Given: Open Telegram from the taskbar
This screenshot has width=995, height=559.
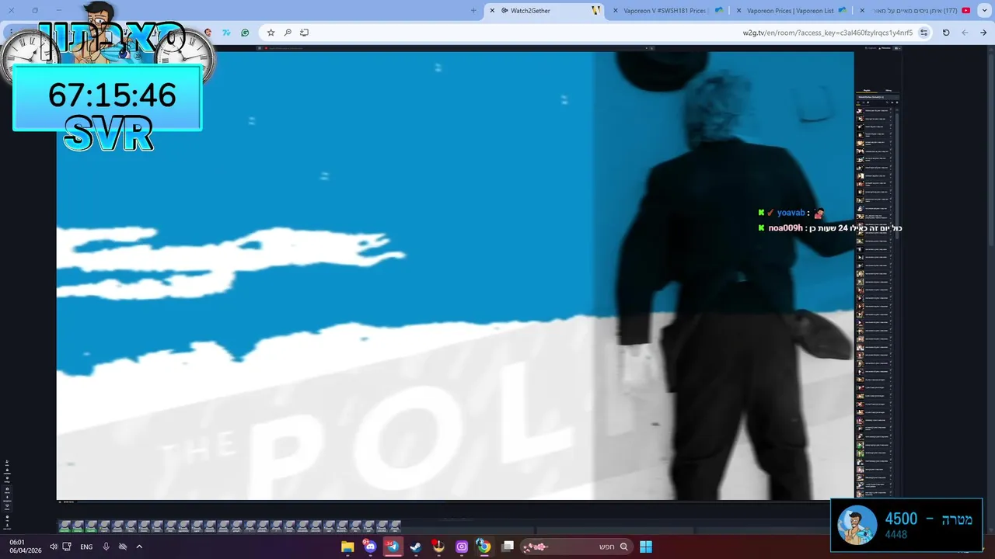Looking at the screenshot, I should coord(393,547).
